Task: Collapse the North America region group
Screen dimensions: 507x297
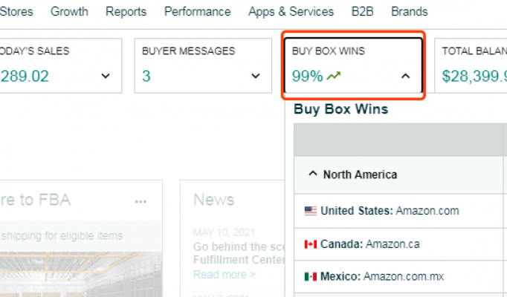Action: coord(312,174)
